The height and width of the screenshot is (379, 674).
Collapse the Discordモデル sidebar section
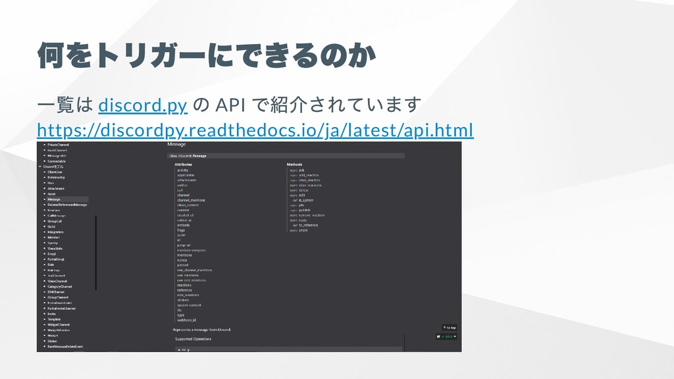click(40, 166)
